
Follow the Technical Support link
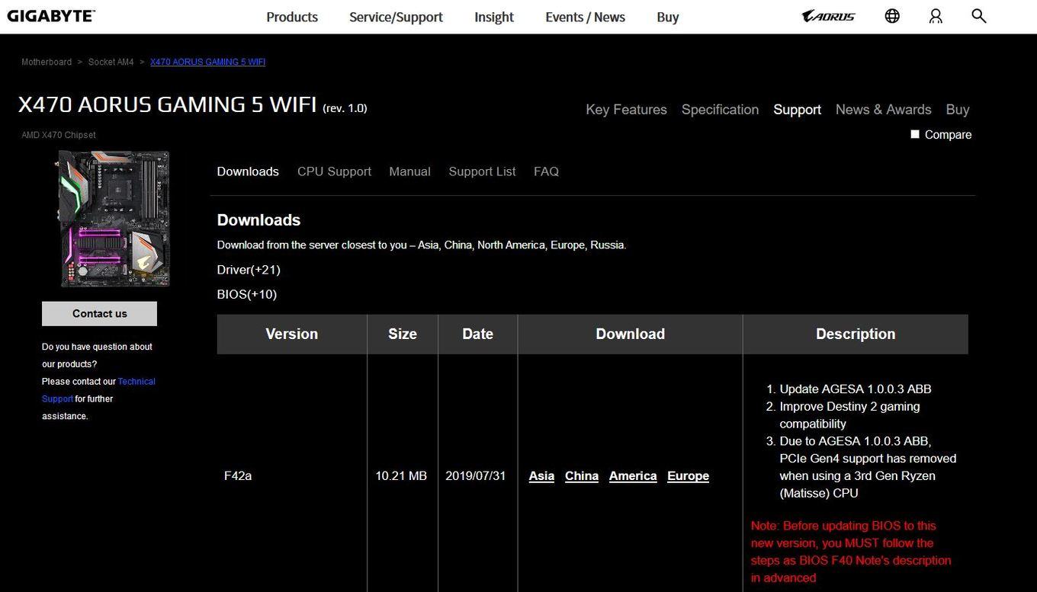(136, 382)
